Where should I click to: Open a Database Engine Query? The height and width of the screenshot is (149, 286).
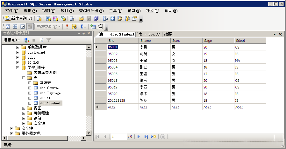[39, 18]
